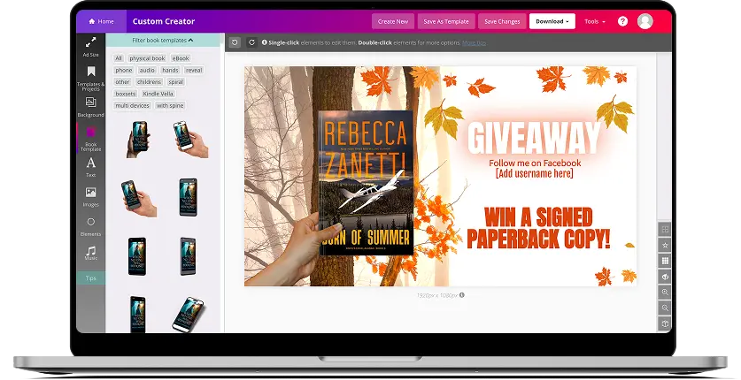
Task: Filter by with spine tag
Action: (170, 105)
